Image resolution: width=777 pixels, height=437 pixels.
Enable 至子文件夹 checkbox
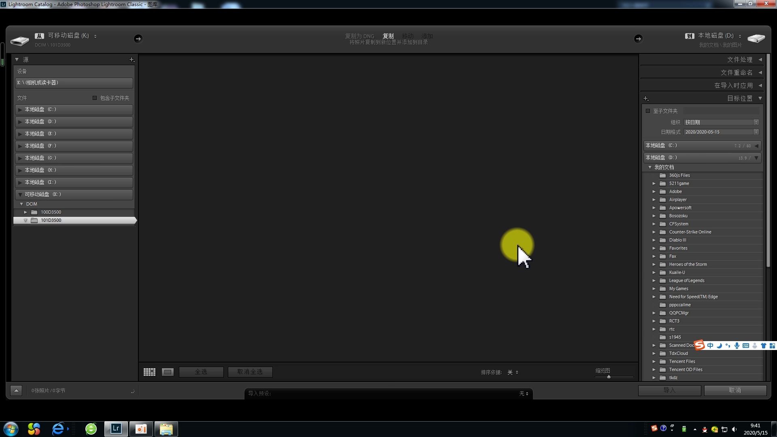coord(648,111)
